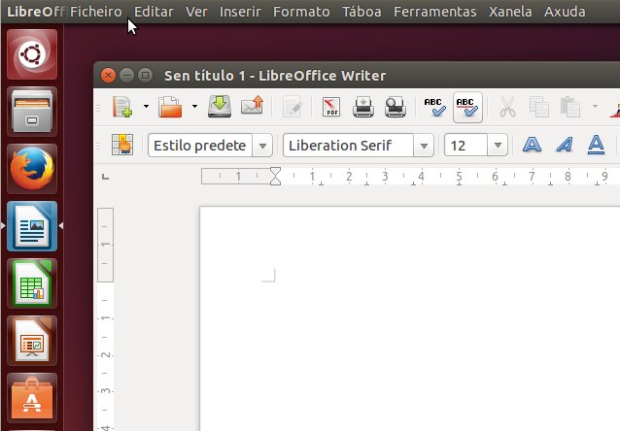Export directly as PDF icon
620x431 pixels.
(x=331, y=107)
